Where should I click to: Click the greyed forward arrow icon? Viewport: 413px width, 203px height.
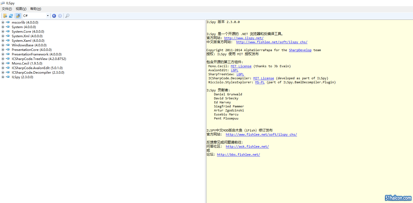pos(60,16)
